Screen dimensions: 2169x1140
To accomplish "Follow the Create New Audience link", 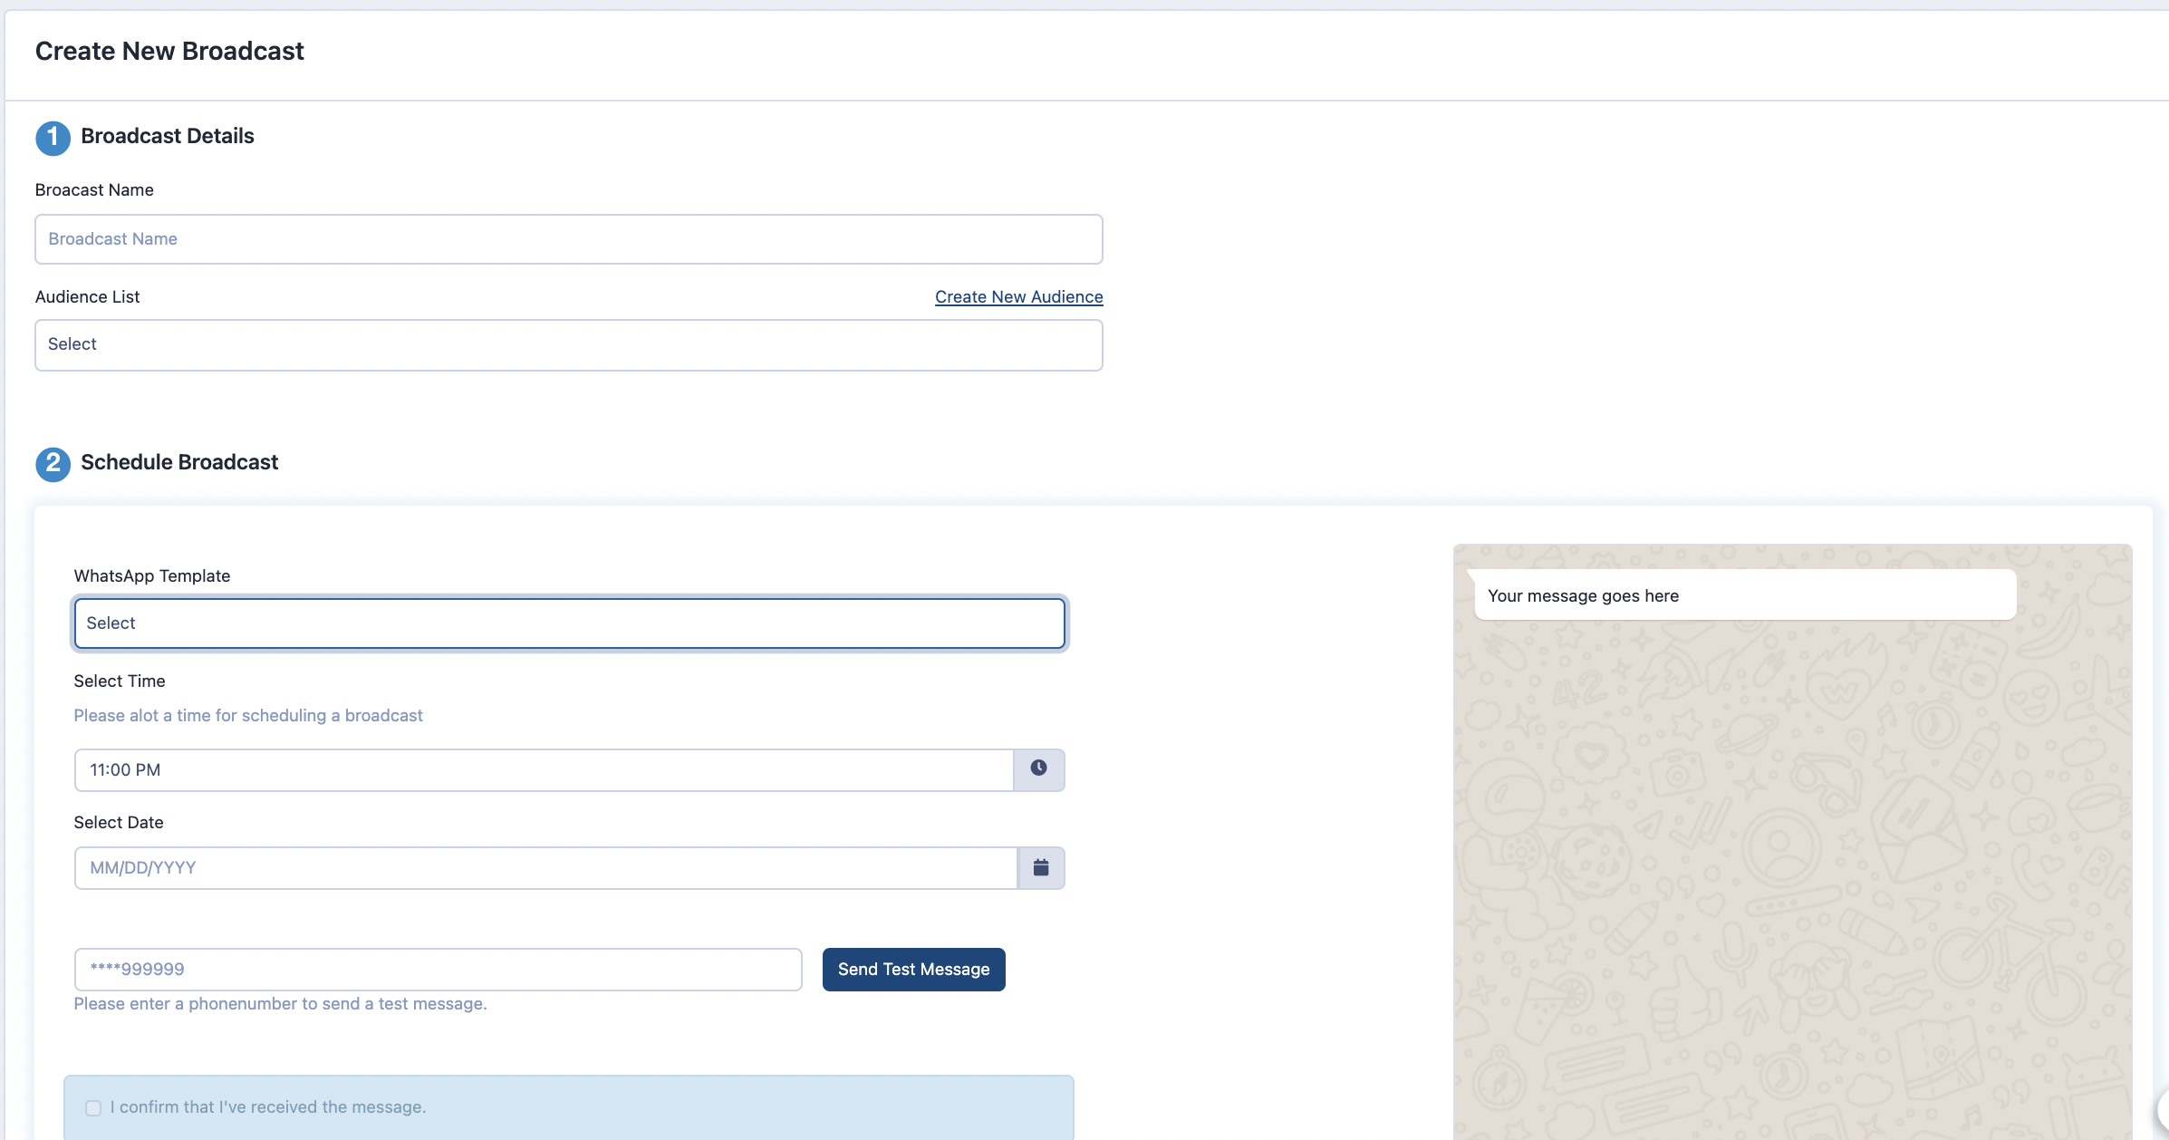I will point(1018,296).
